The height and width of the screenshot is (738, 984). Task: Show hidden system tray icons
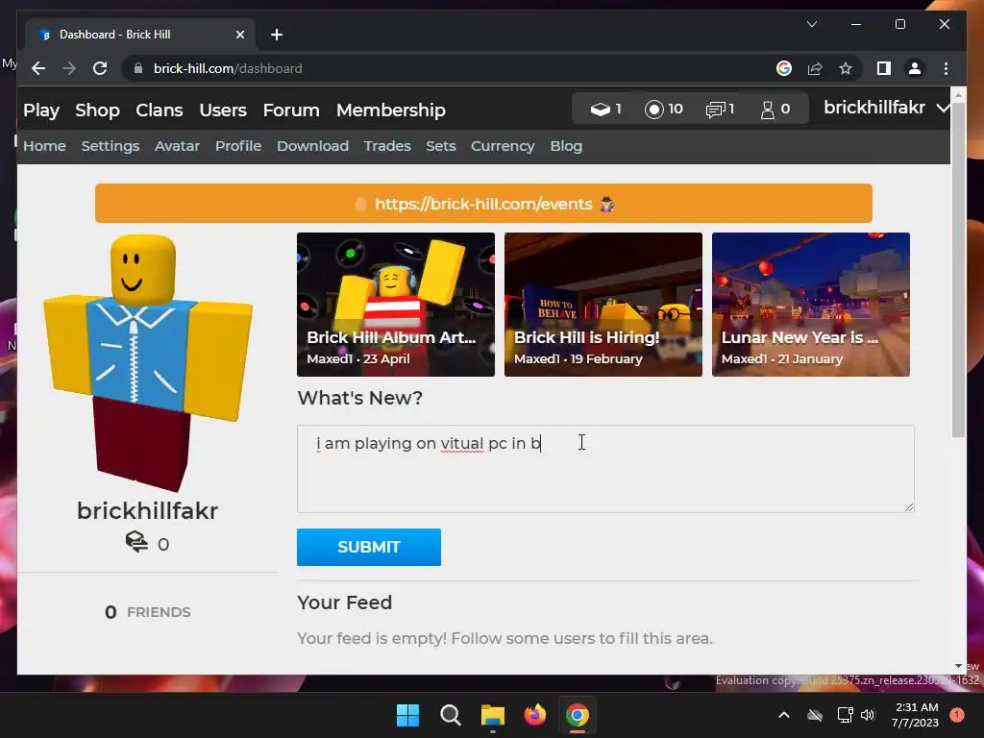tap(784, 715)
